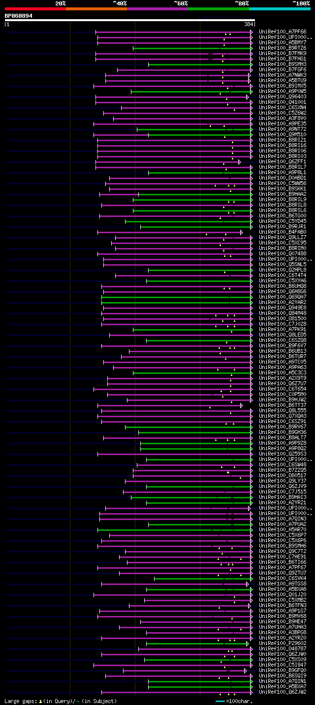Viewport: 315px width, 705px height.
Task: Click the arrowhead ending the UniRef100_B9GFQ0 alignment
Action: 246,671
